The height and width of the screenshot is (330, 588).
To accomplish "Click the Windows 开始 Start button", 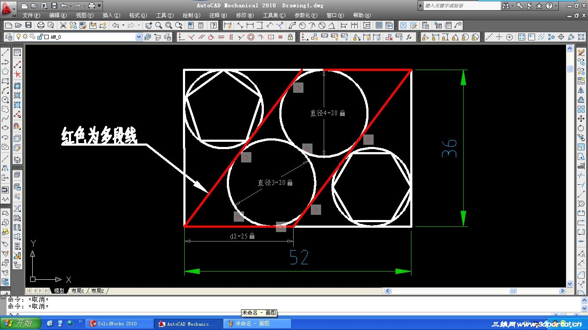I will pos(21,324).
